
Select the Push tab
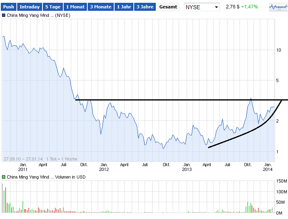pos(8,7)
